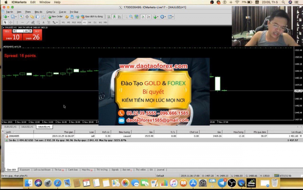The height and width of the screenshot is (190, 303).
Task: Toggle chart shift icon
Action: 148,17
